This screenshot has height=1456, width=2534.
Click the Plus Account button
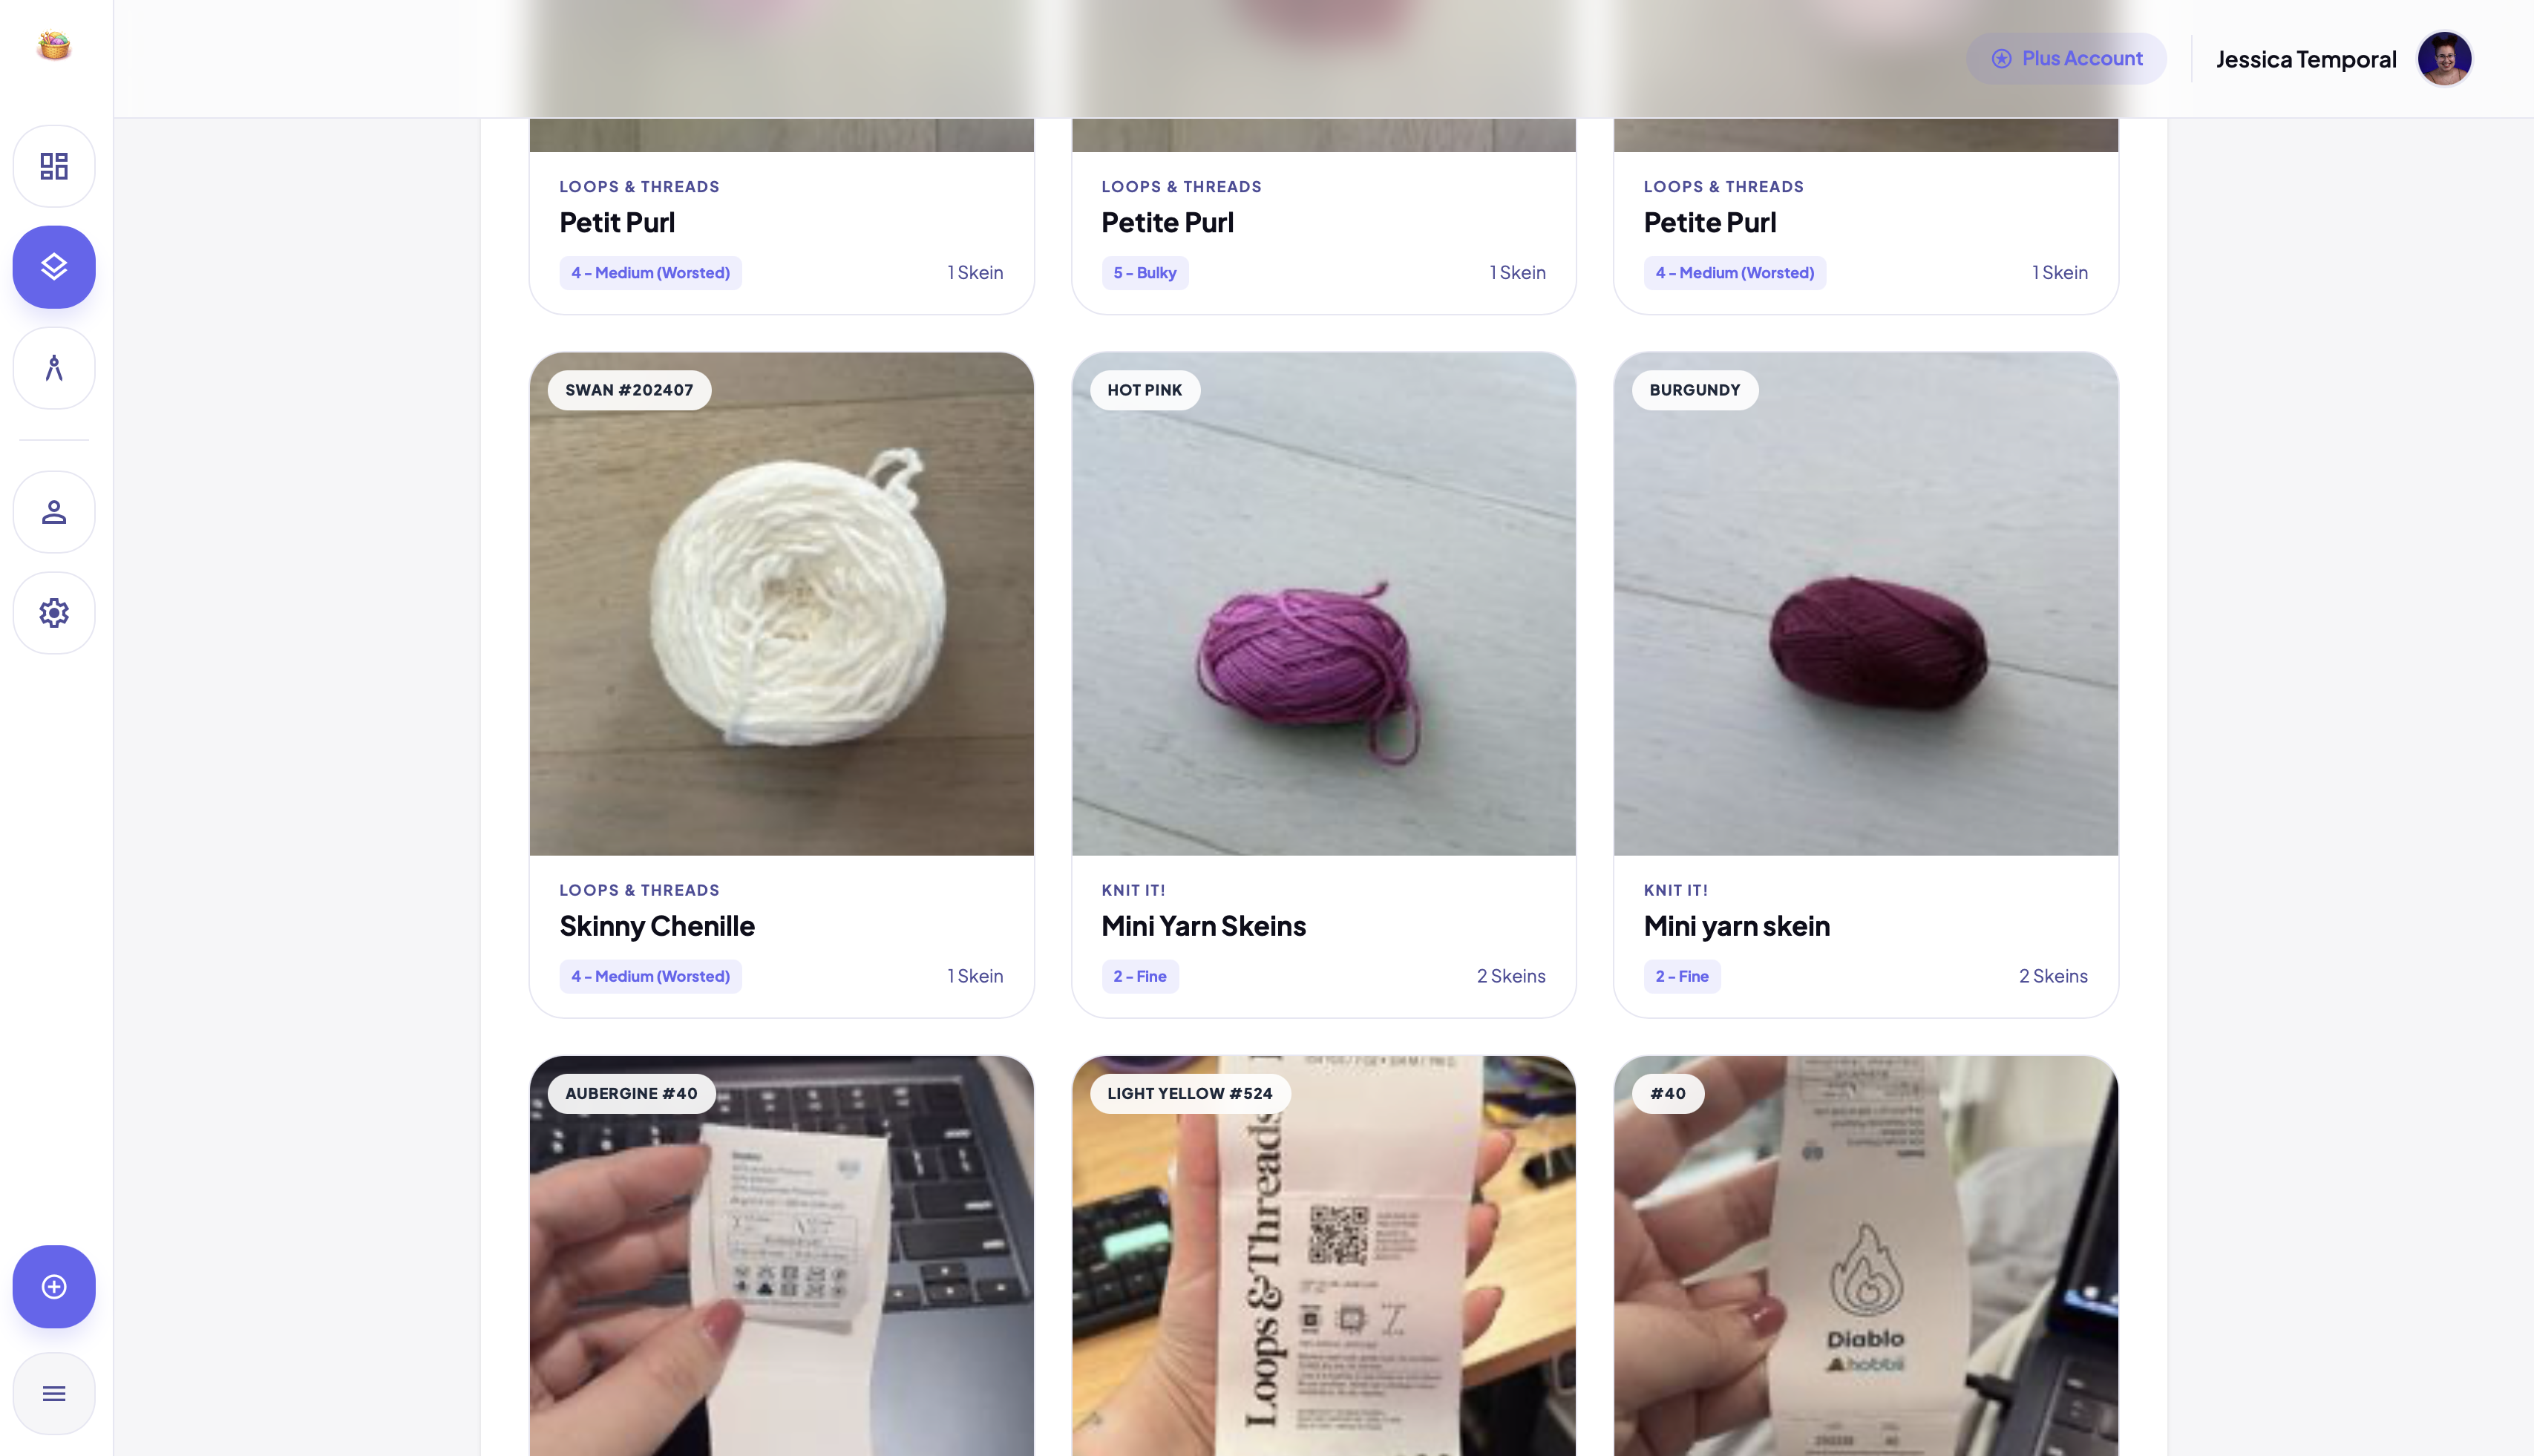tap(2065, 58)
